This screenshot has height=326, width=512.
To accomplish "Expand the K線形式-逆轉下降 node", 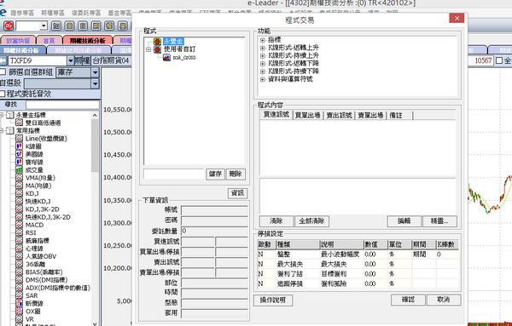I will click(263, 64).
